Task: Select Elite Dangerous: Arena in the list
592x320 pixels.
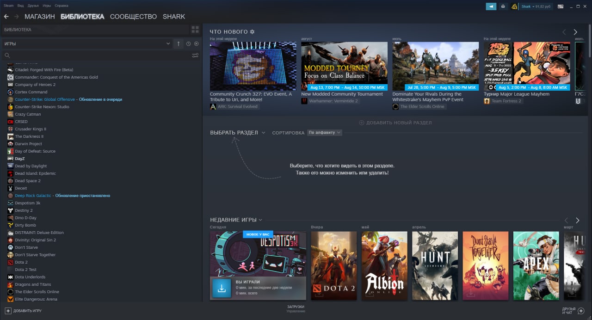Action: (x=36, y=299)
